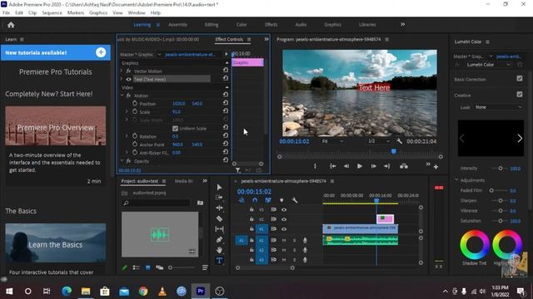This screenshot has width=533, height=299.
Task: Expand the Vector Motion effect
Action: [122, 71]
